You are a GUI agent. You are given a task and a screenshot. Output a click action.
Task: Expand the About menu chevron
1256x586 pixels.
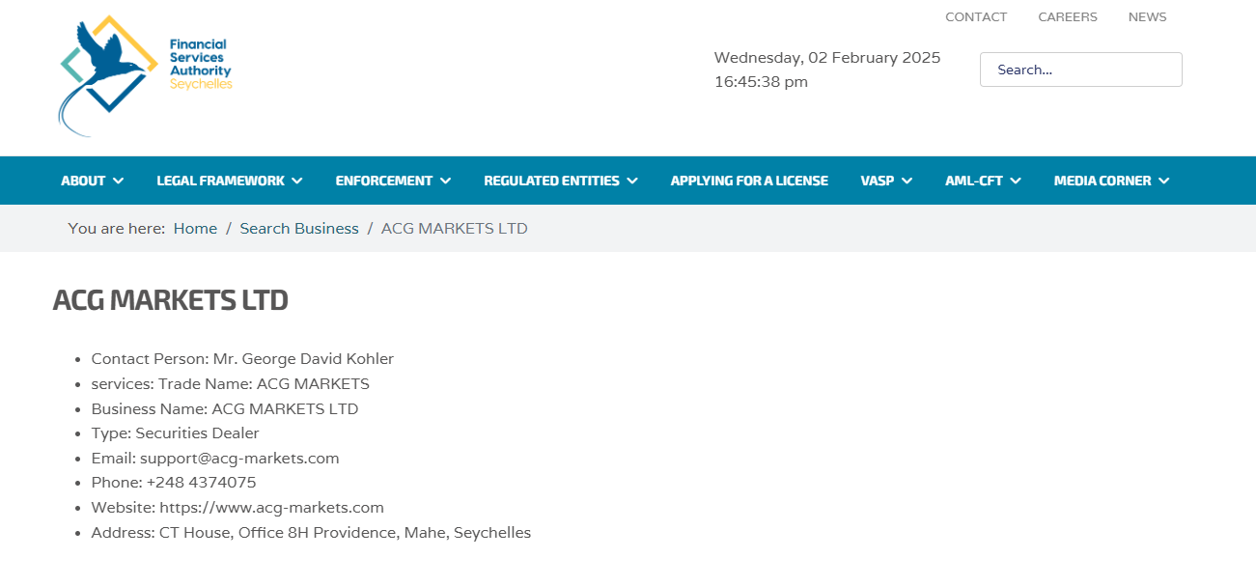click(x=118, y=181)
